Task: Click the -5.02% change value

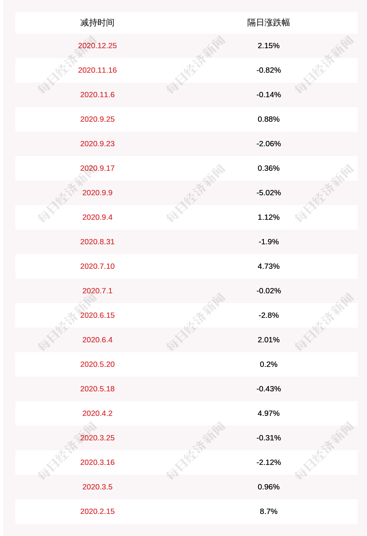Action: coord(269,192)
